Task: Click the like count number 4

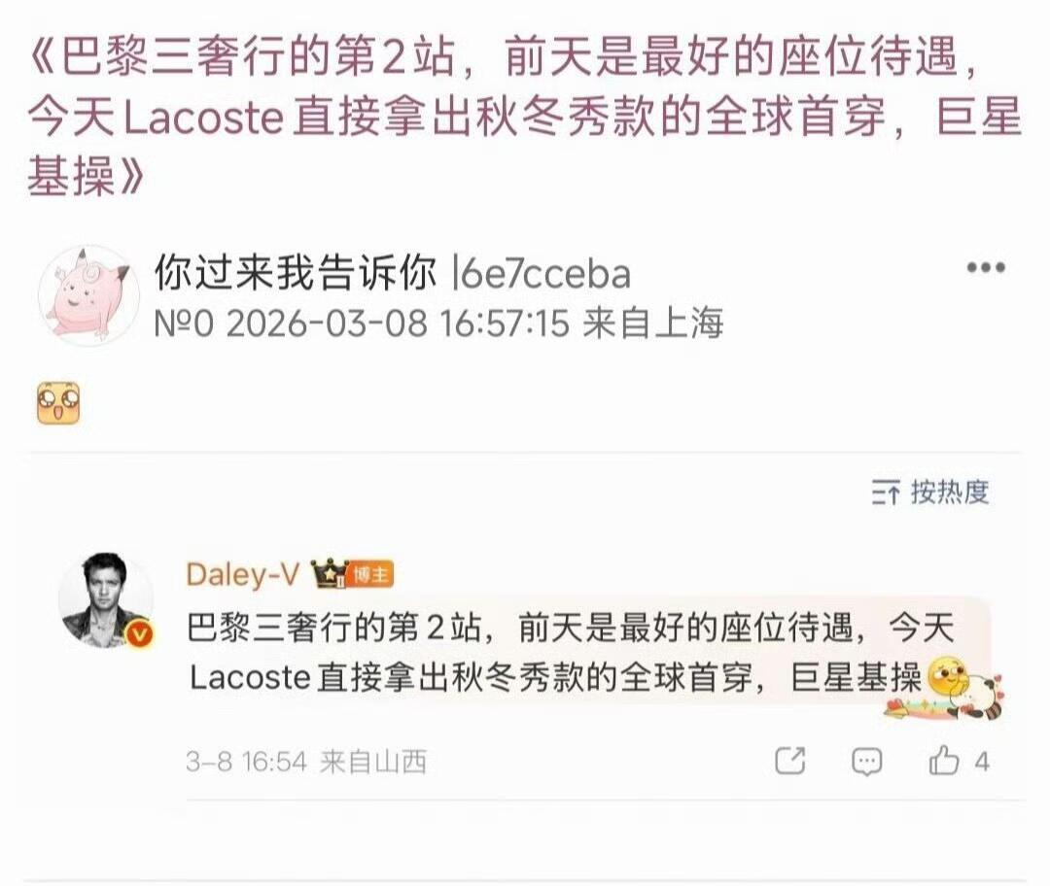Action: tap(982, 762)
